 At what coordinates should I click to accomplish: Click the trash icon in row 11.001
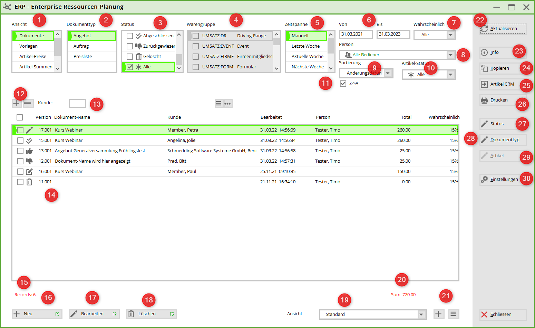[29, 182]
